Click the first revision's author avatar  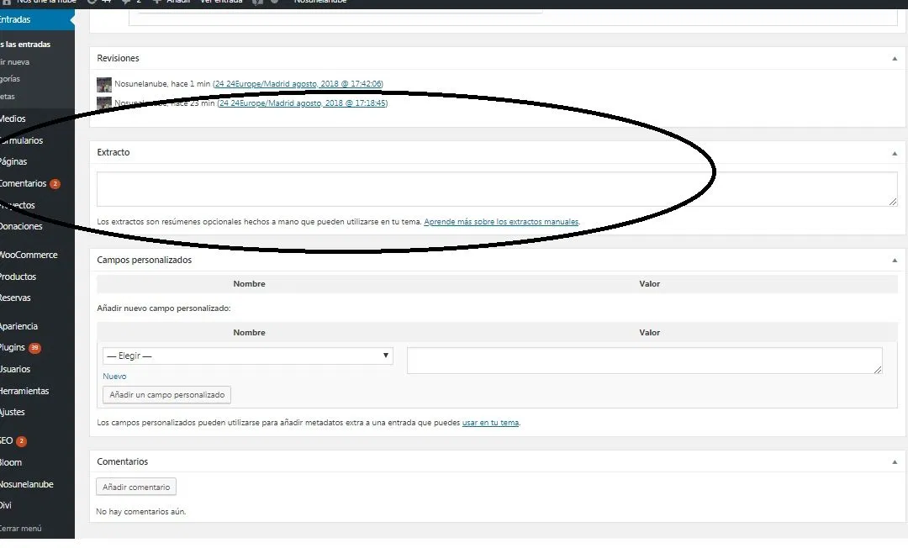(x=104, y=85)
